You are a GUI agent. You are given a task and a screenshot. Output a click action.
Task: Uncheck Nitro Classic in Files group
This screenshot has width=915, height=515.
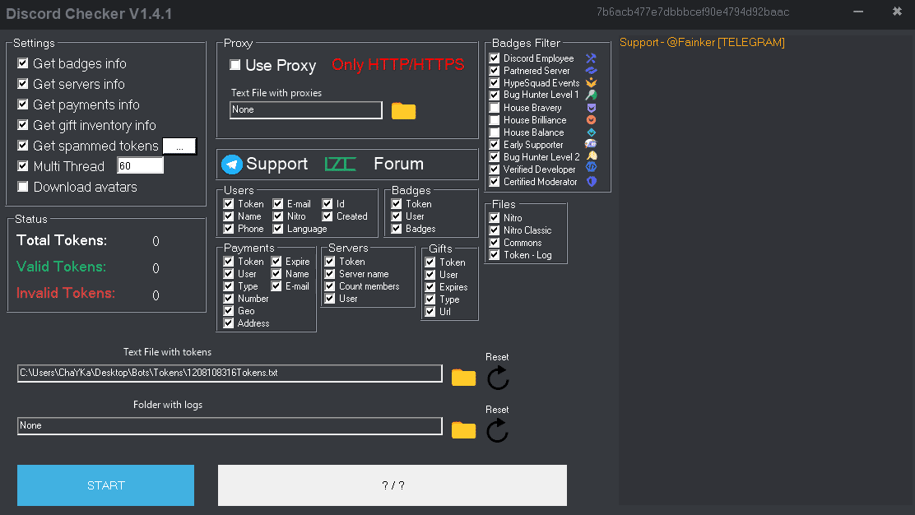495,230
